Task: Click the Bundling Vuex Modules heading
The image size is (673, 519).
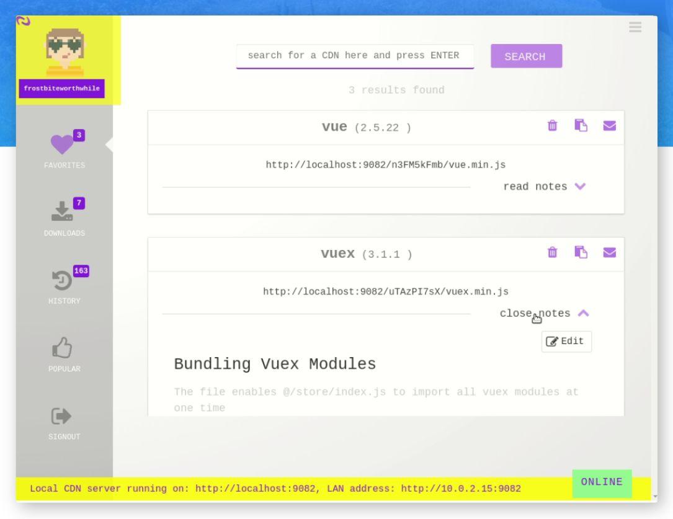Action: [x=275, y=364]
